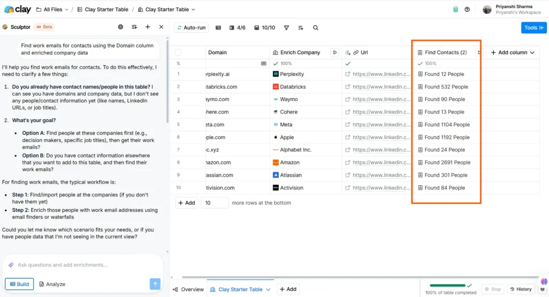Click the Databricks company logo icon
The image size is (549, 297).
(x=276, y=87)
